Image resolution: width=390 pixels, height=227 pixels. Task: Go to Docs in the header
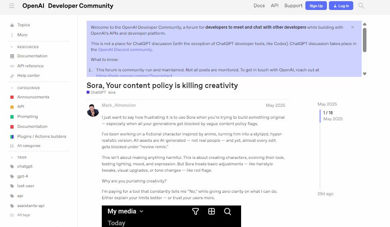259,6
